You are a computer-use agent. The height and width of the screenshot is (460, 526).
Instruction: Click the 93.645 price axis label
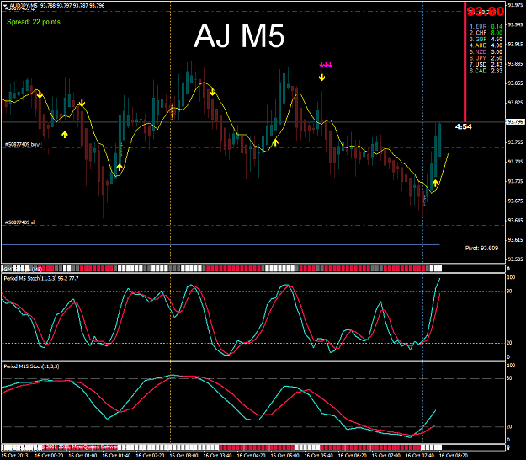pos(515,221)
